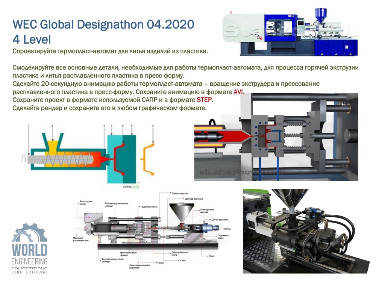Click the 'Шнек' diagram label
The height and width of the screenshot is (282, 376).
[182, 261]
